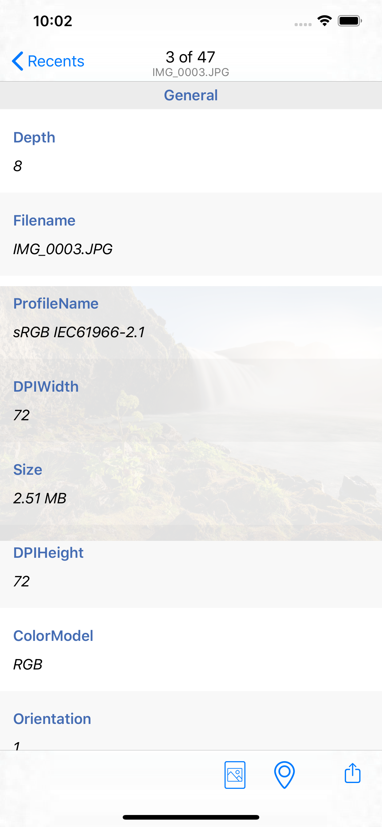Click the back chevron arrow
Image resolution: width=382 pixels, height=827 pixels.
pos(18,60)
